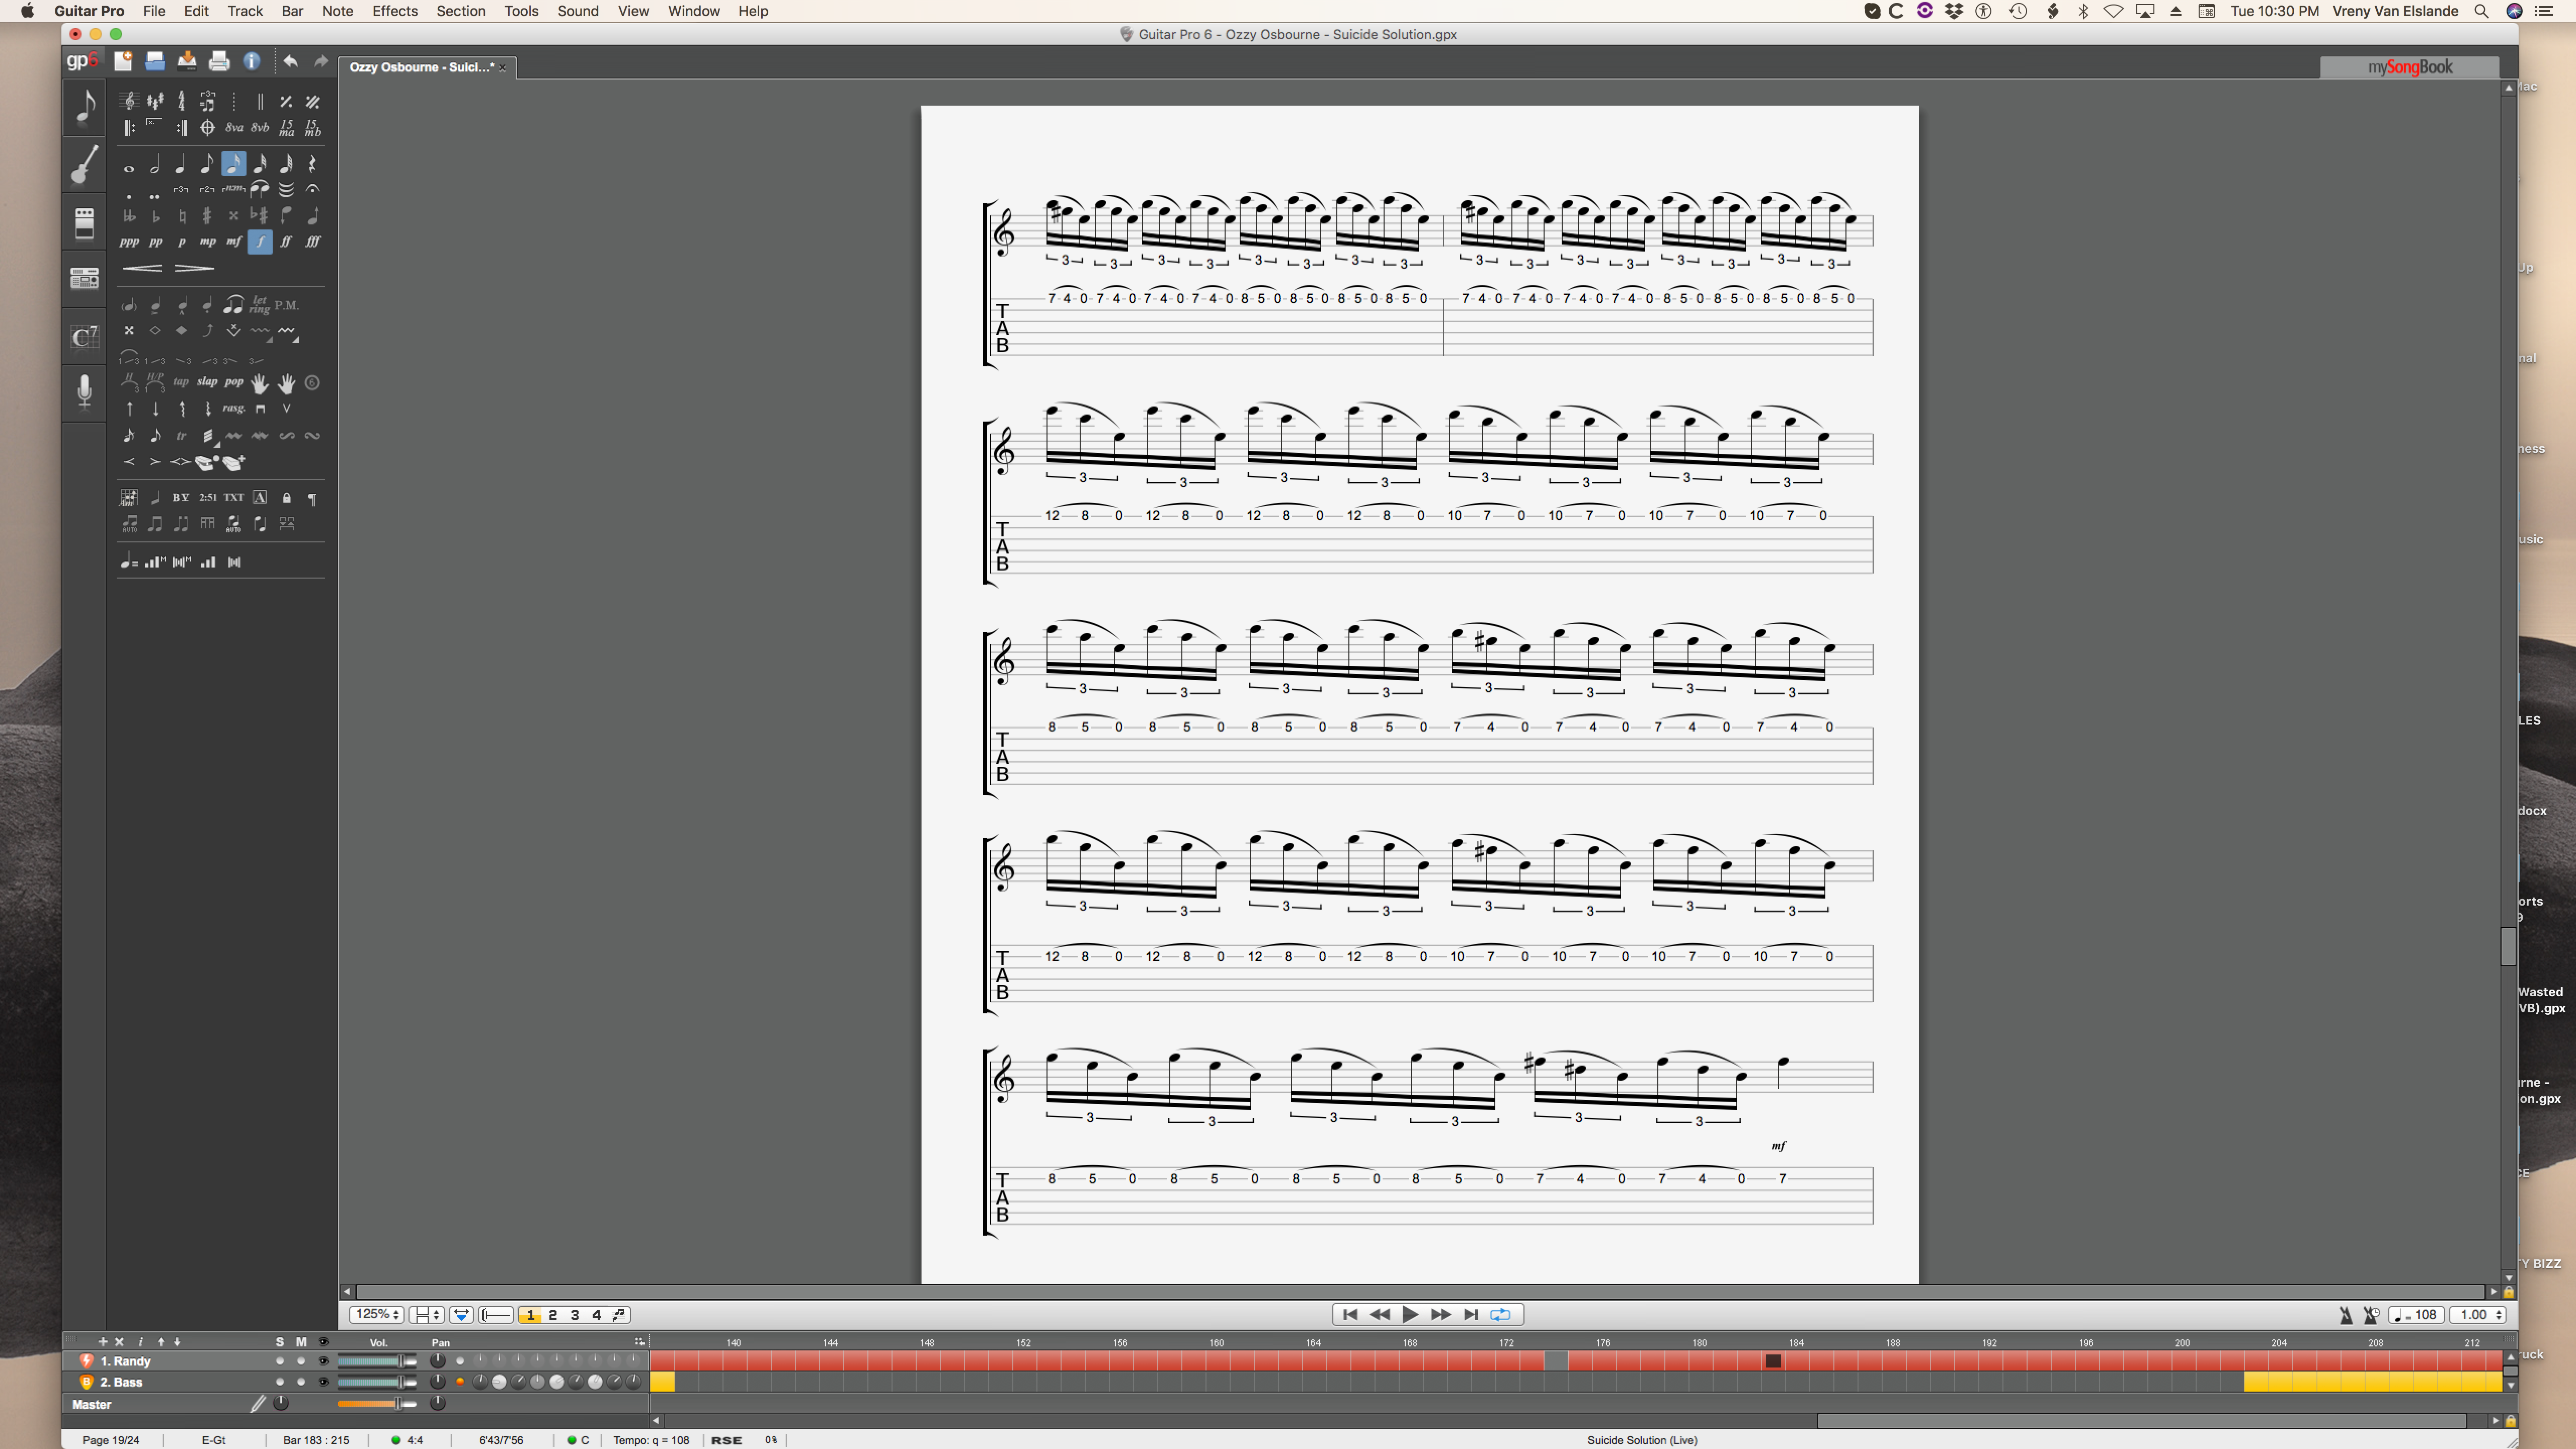Apply palm mute P.M. effect
Image resolution: width=2576 pixels, height=1449 pixels.
pos(286,305)
